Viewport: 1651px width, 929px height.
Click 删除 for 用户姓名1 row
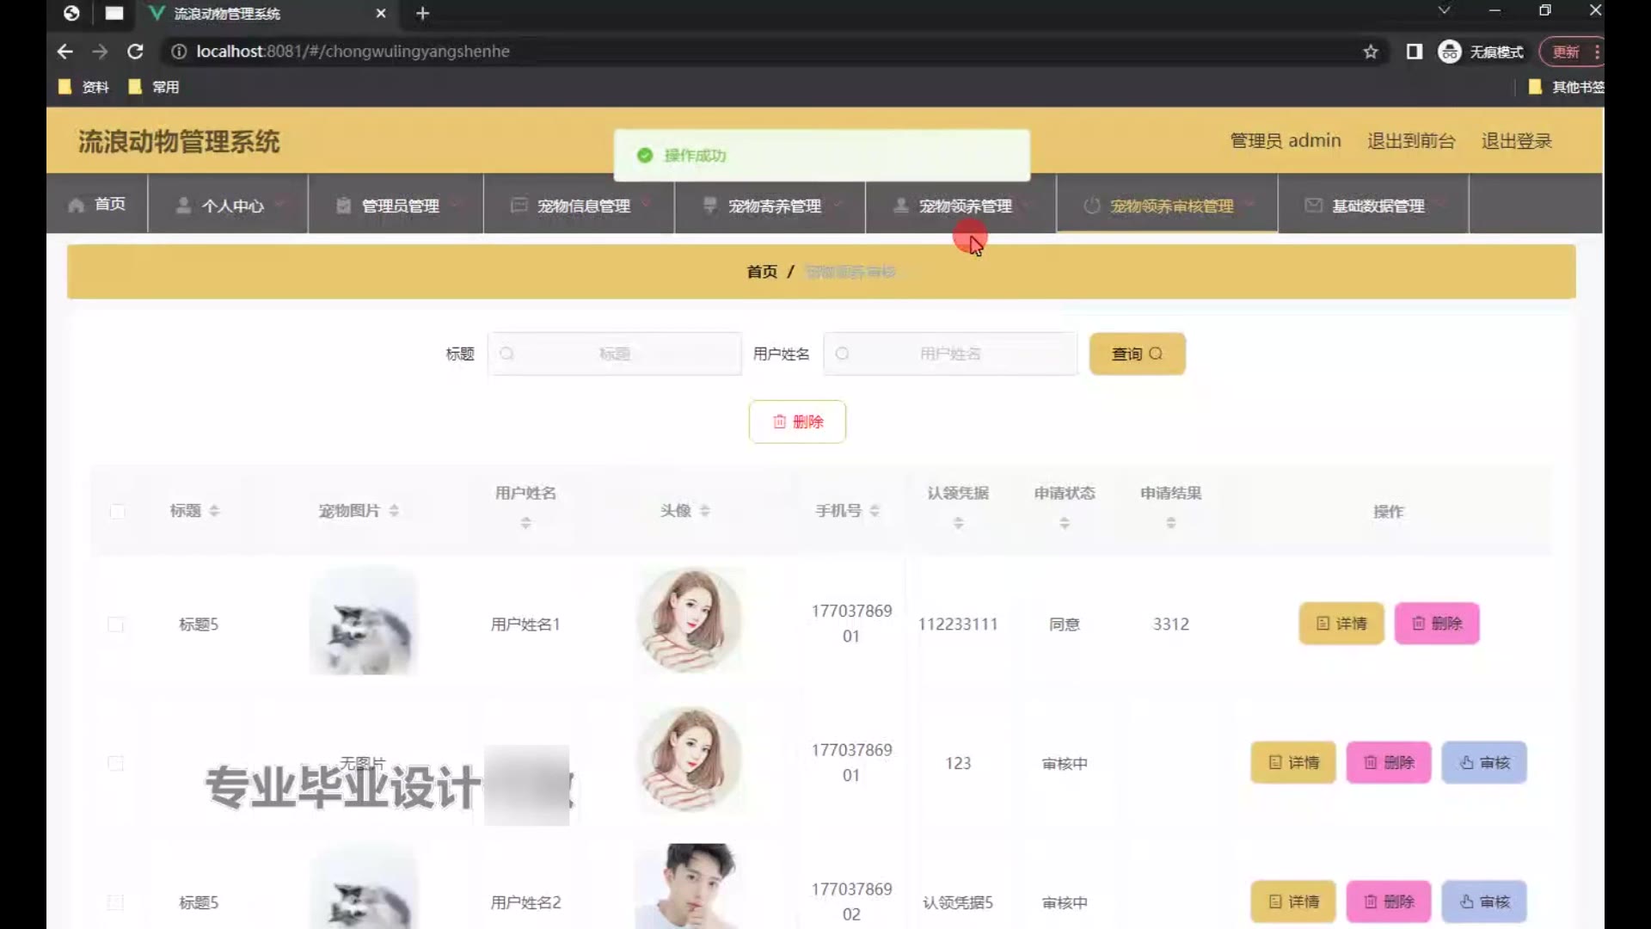1436,624
